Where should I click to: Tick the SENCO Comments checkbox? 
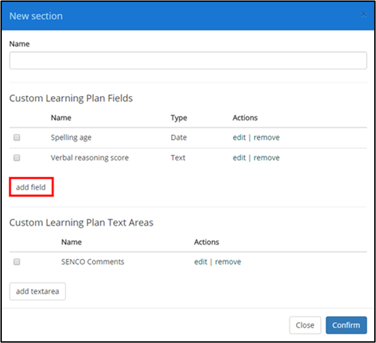(17, 262)
